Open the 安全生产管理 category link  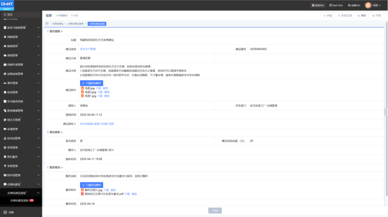(x=88, y=49)
